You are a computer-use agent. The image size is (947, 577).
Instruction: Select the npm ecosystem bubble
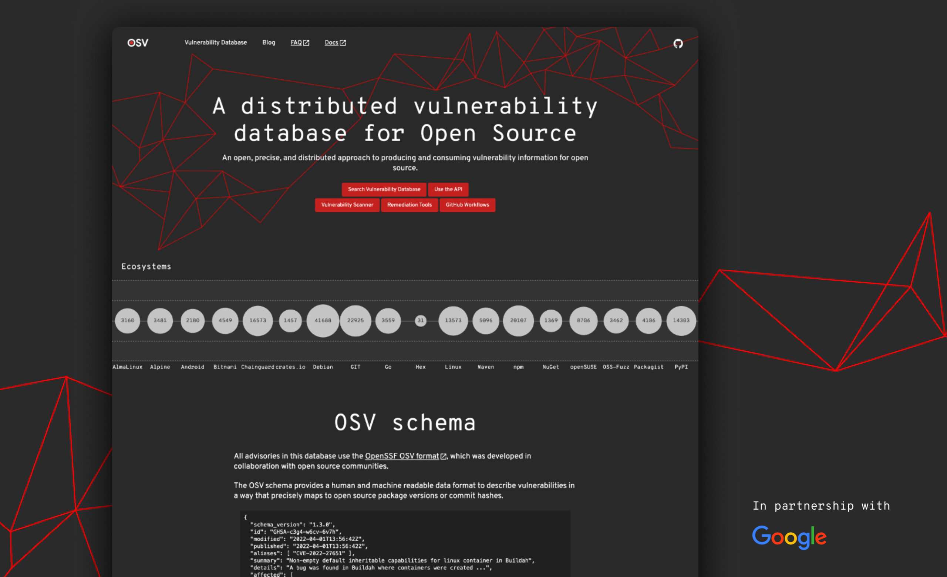pos(518,320)
